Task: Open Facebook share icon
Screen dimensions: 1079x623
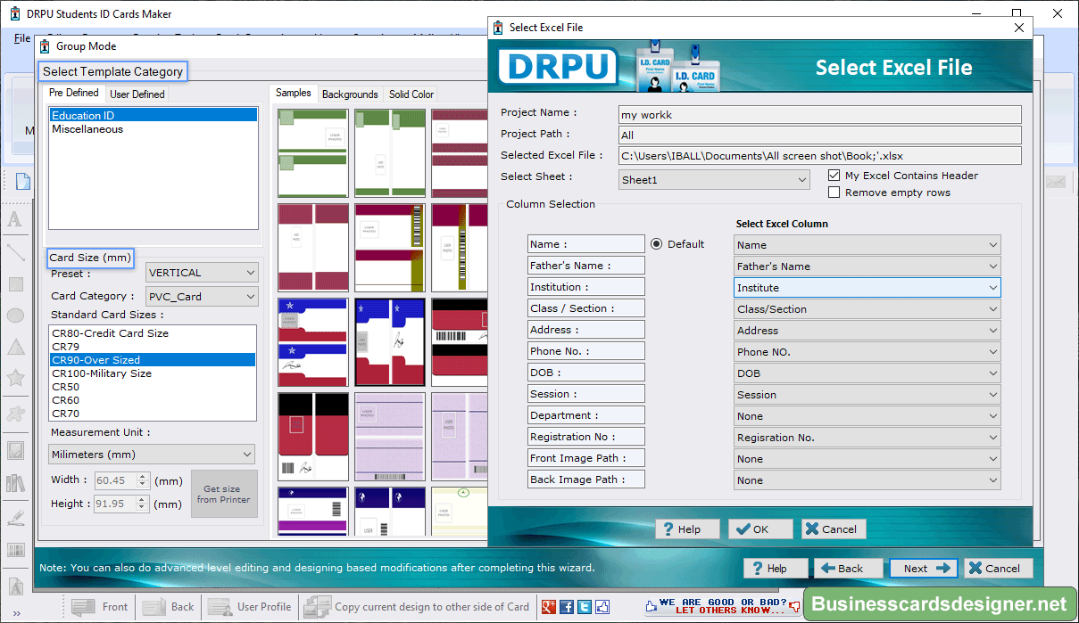Action: pyautogui.click(x=567, y=607)
